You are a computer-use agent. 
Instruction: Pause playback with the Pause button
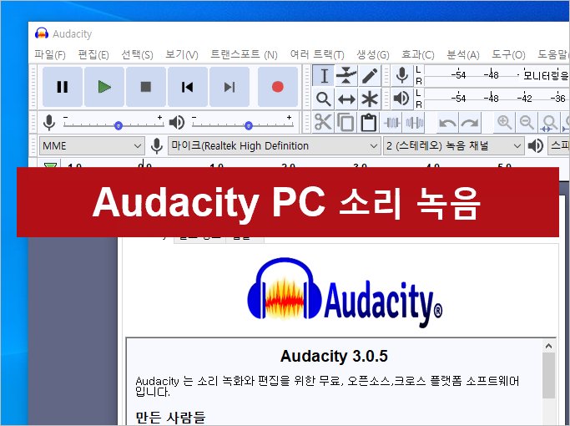[x=63, y=87]
